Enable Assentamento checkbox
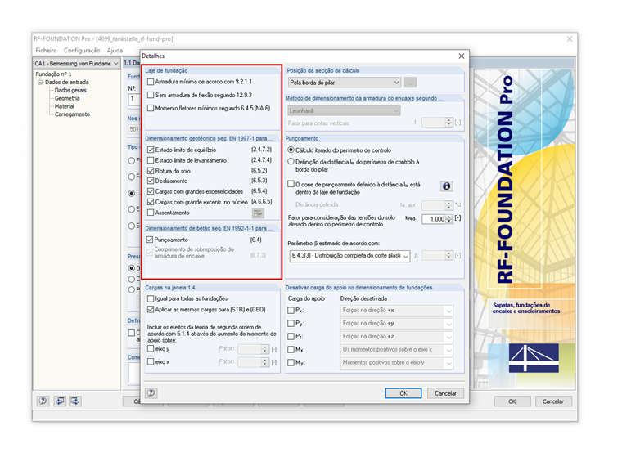The height and width of the screenshot is (466, 622). [151, 213]
